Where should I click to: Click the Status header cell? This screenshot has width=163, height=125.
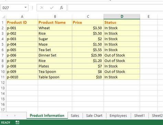[122, 22]
